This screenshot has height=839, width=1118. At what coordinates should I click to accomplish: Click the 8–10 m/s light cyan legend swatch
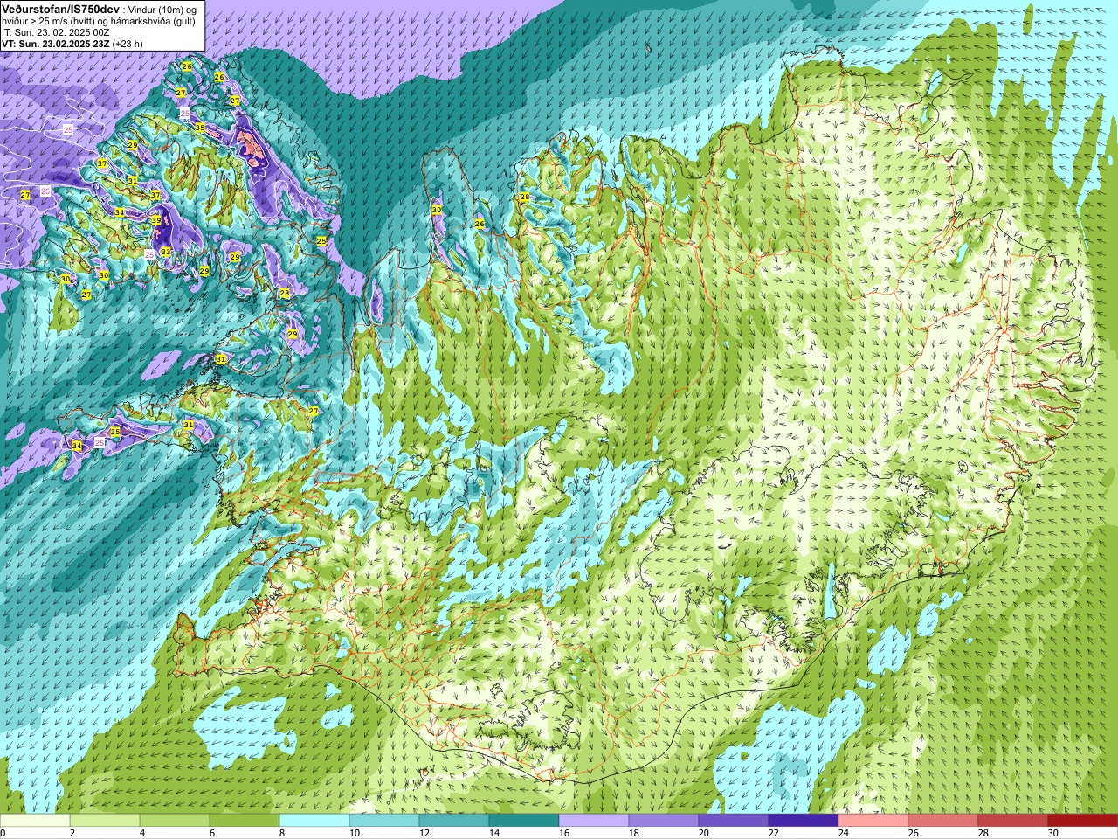pos(314,820)
